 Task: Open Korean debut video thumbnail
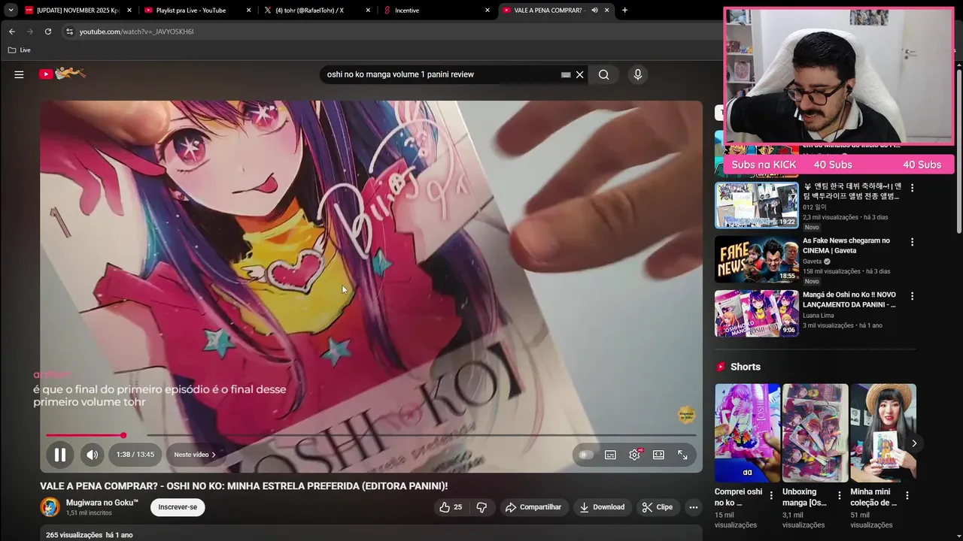click(756, 205)
